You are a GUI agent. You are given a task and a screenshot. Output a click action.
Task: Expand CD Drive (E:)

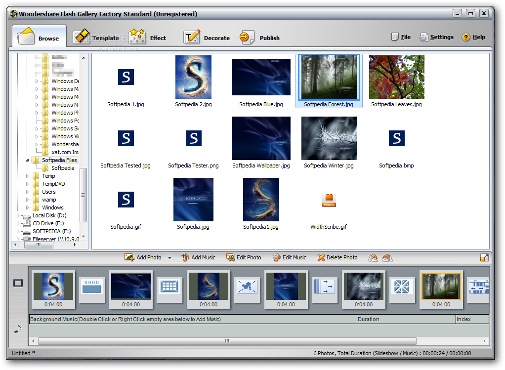[x=18, y=223]
